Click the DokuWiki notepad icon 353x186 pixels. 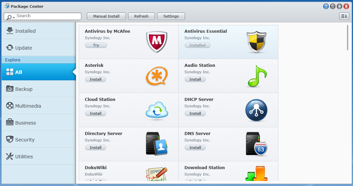[157, 174]
